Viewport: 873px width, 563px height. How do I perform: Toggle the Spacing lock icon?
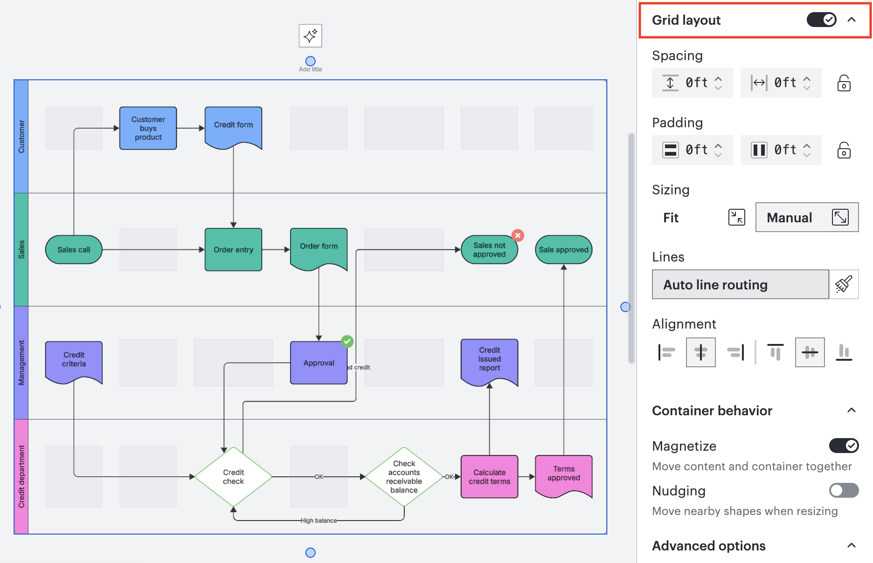coord(844,83)
